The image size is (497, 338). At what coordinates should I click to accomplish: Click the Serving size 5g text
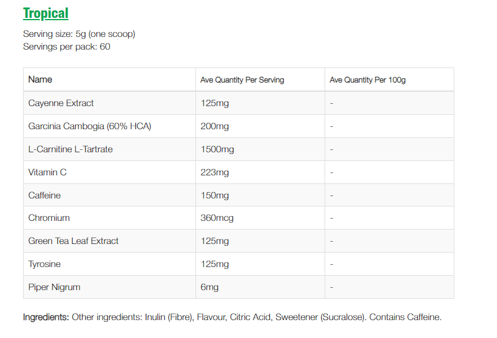[79, 34]
